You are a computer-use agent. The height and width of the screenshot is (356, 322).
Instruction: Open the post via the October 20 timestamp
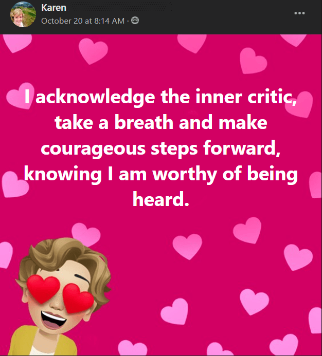(x=83, y=21)
